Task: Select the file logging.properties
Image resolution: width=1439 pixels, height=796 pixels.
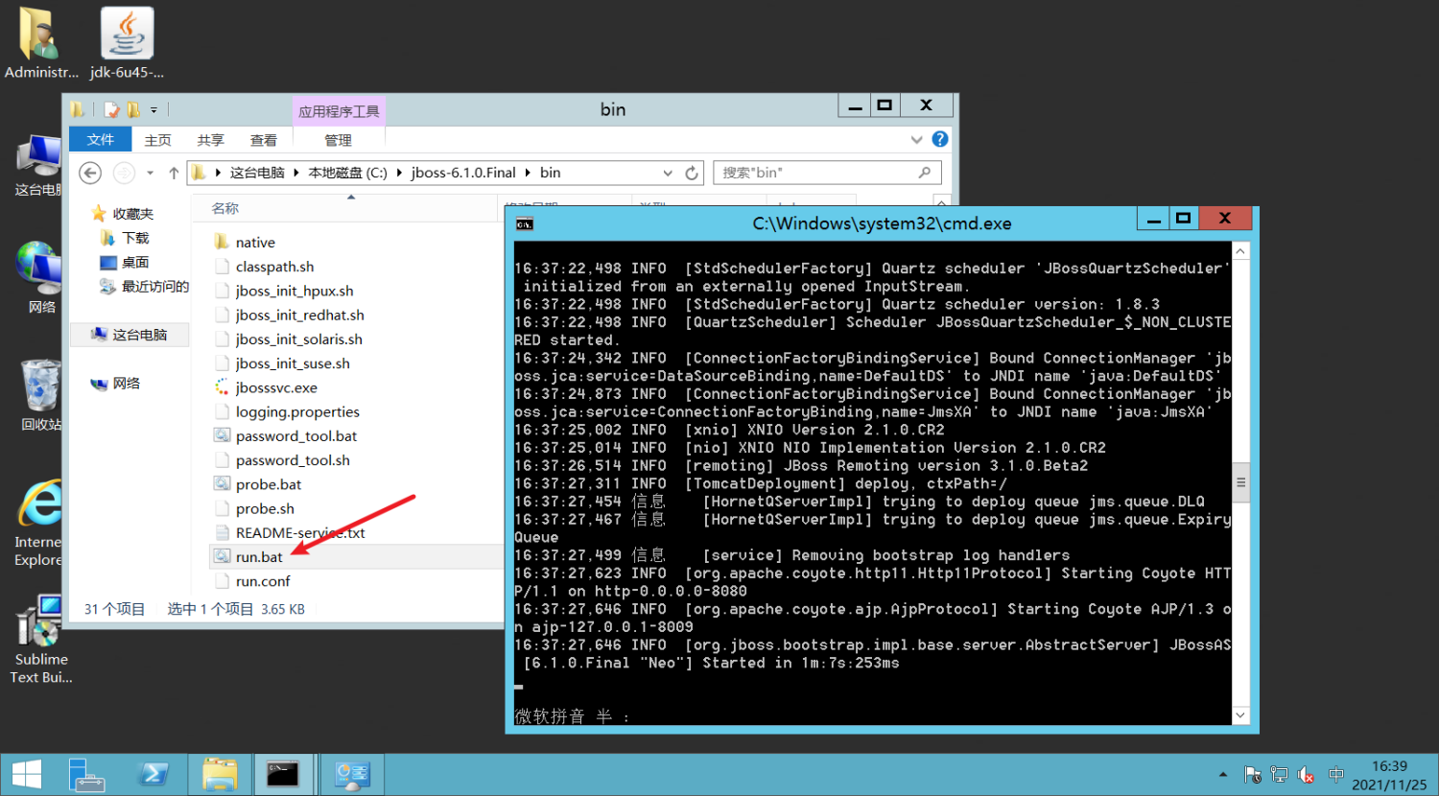Action: pyautogui.click(x=297, y=411)
